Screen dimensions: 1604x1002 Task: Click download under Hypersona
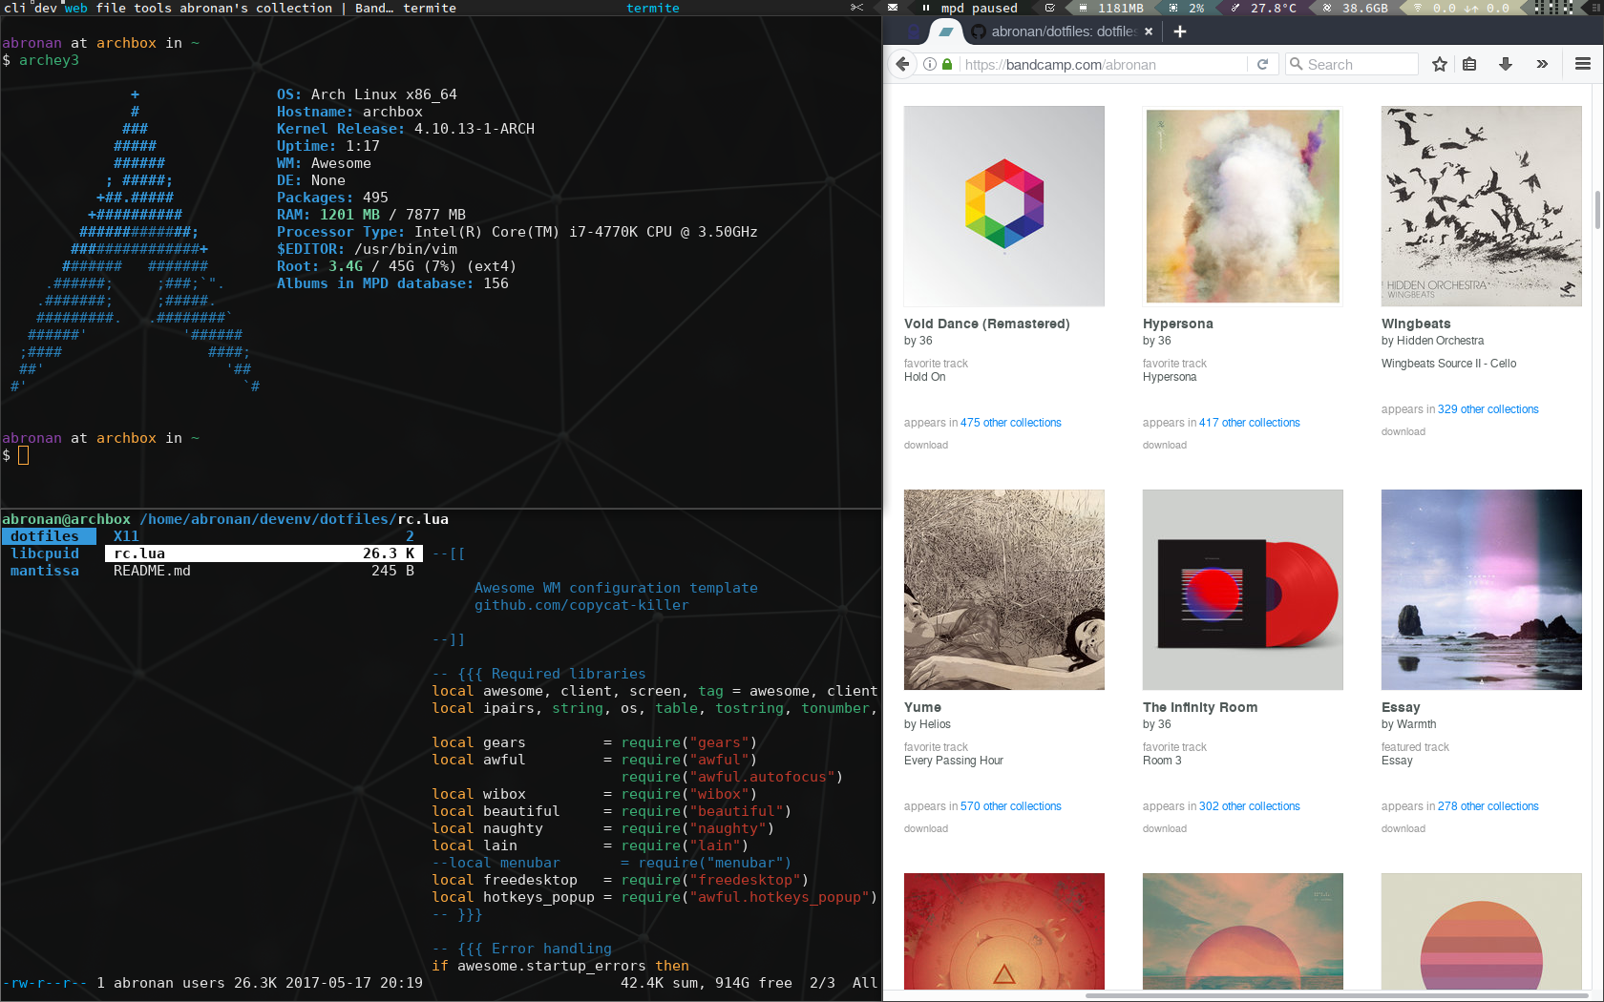click(1165, 446)
